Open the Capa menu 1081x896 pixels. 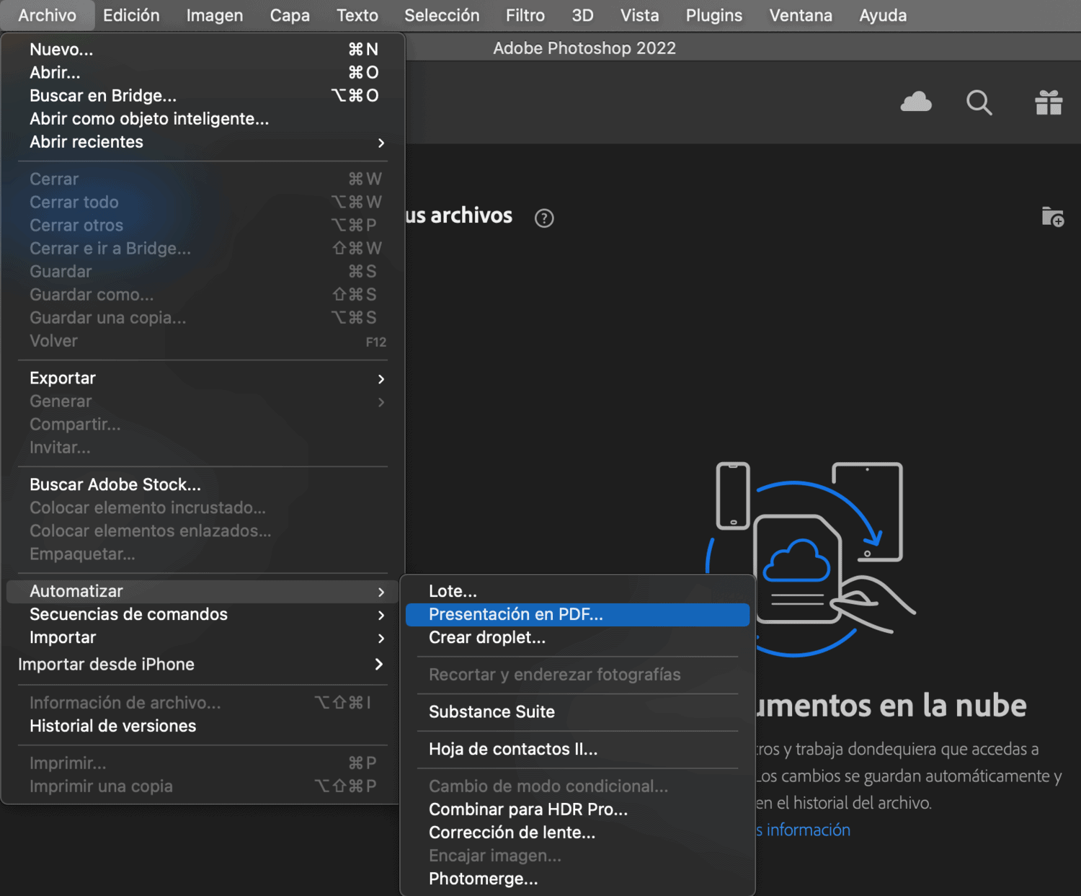click(290, 15)
